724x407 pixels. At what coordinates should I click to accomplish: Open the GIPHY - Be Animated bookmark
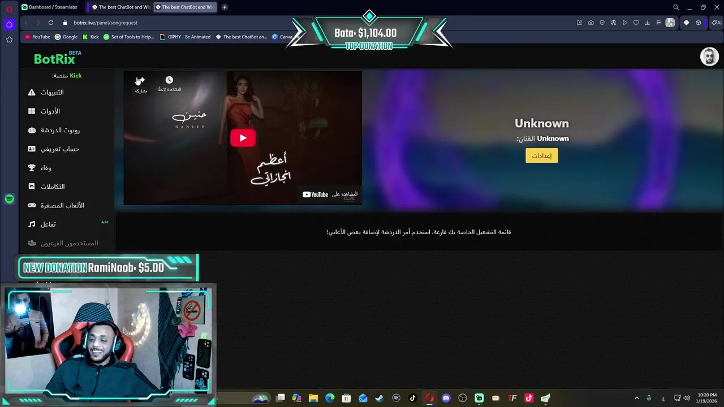pyautogui.click(x=185, y=37)
